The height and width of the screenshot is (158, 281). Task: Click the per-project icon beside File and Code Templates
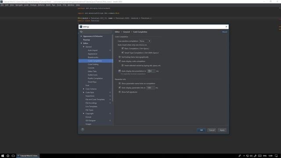click(110, 100)
